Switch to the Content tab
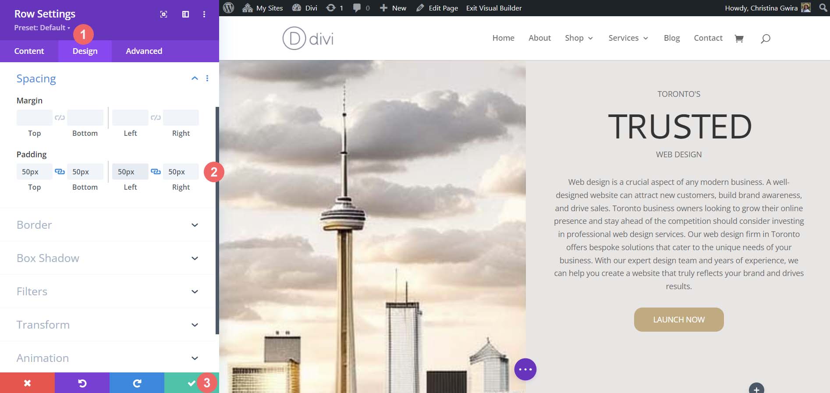 coord(29,51)
